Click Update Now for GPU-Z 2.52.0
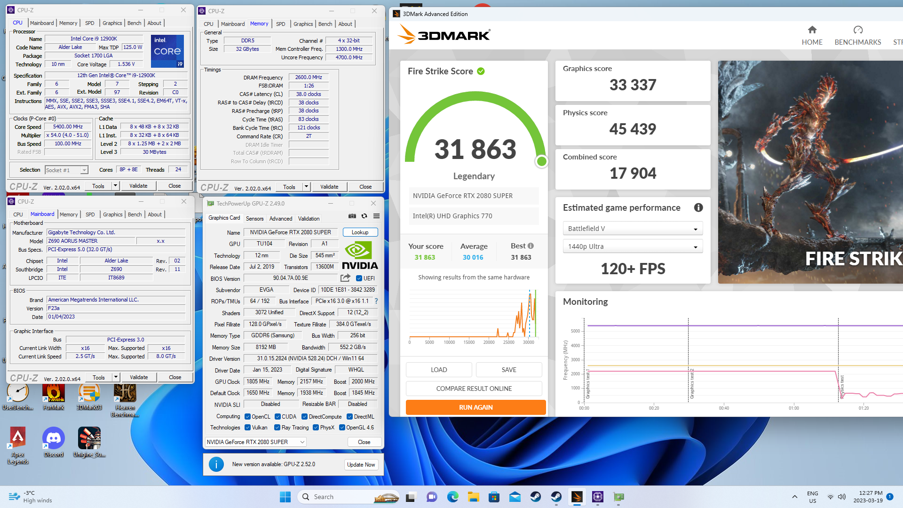The height and width of the screenshot is (508, 903). click(361, 465)
